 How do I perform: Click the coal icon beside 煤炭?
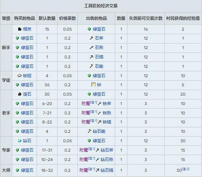point(20,29)
